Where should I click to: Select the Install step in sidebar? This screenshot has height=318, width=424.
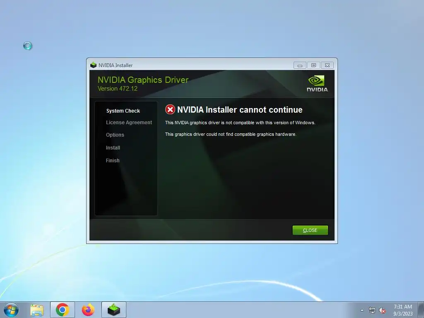(x=113, y=148)
